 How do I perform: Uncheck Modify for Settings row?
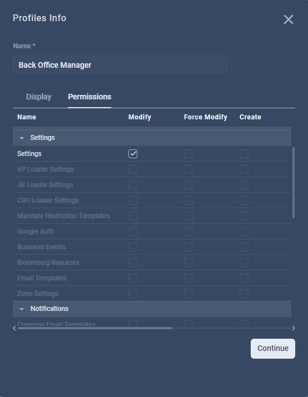pyautogui.click(x=133, y=154)
